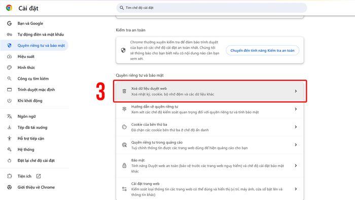Screen dimensions: 355x200
Task: Open Khi khởi động settings
Action: [30, 101]
